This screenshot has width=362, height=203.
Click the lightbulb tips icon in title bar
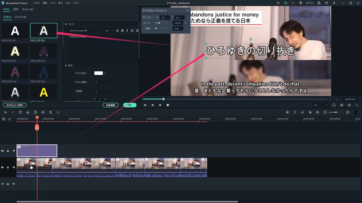tap(278, 3)
